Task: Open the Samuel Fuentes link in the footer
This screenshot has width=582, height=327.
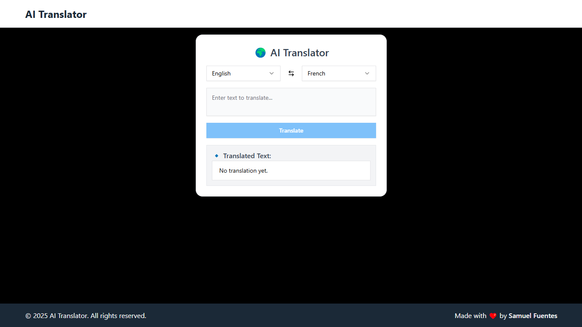Action: click(533, 315)
